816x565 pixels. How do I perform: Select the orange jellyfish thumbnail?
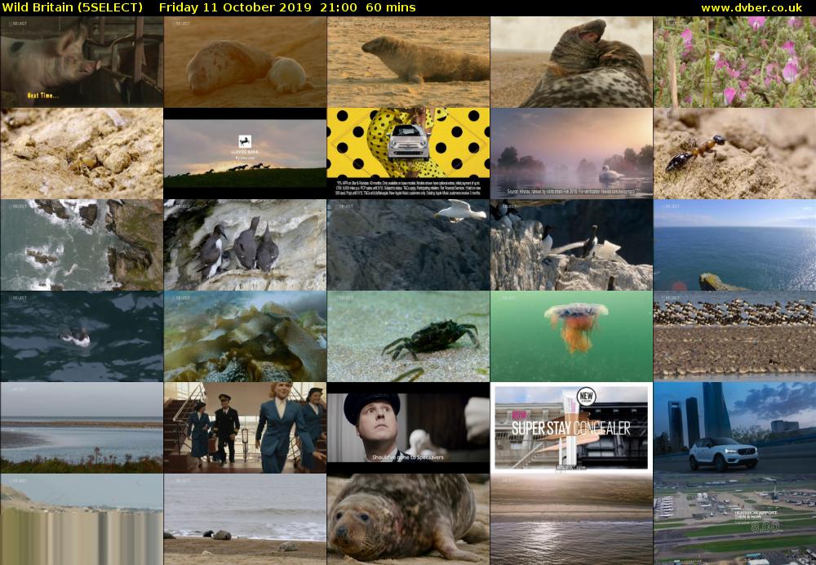(x=571, y=336)
